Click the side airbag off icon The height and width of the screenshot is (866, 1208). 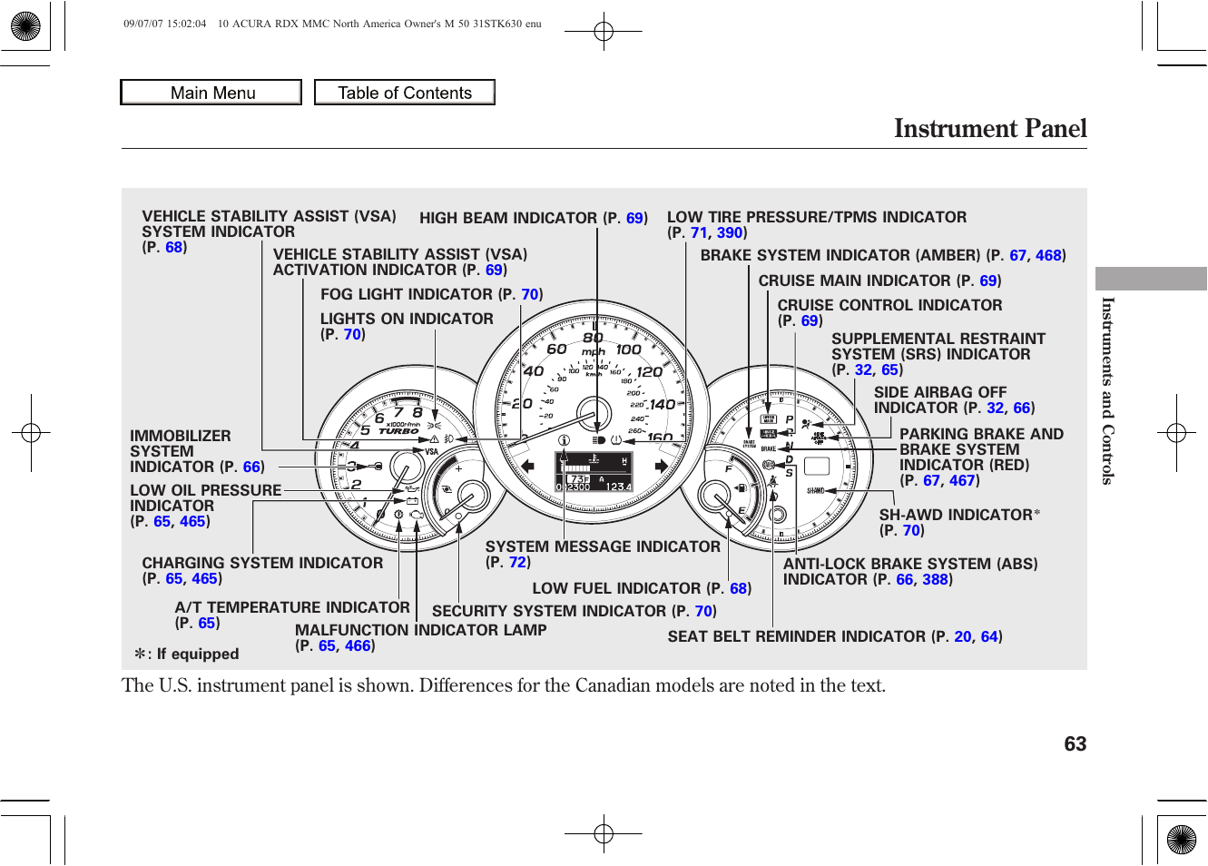(819, 438)
